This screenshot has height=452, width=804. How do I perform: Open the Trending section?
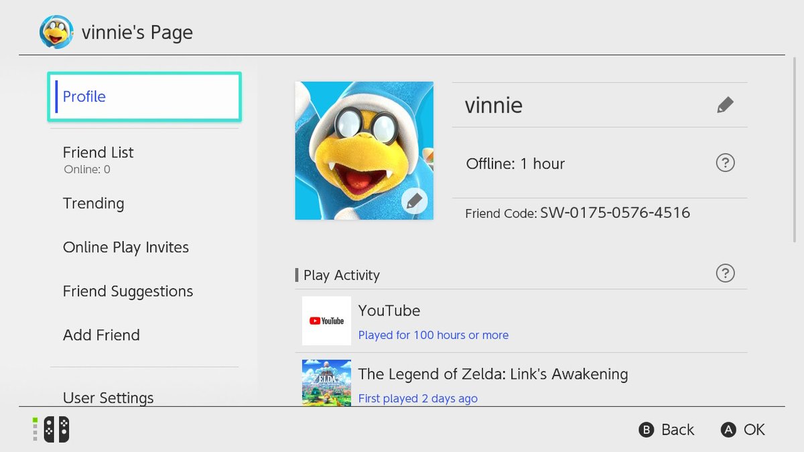(93, 204)
